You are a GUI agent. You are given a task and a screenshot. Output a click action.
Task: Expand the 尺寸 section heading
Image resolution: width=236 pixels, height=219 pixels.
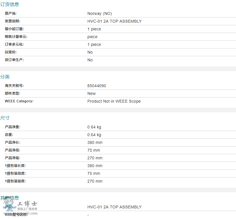tap(5, 118)
